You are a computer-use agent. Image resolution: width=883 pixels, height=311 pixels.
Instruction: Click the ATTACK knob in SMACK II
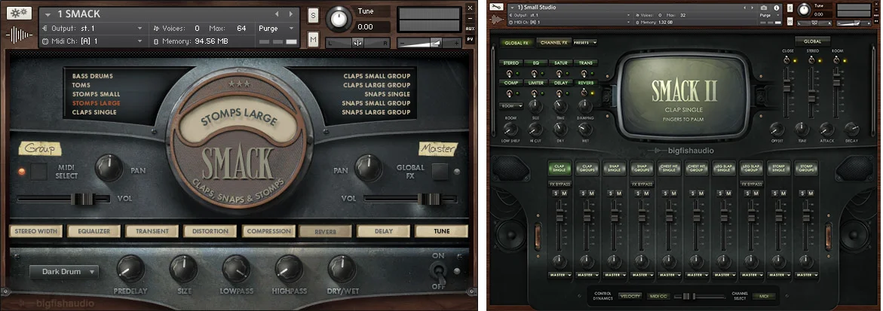[x=826, y=129]
